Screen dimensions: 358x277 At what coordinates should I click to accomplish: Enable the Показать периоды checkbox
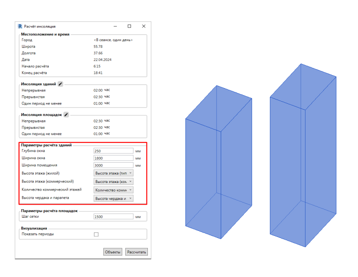[96, 234]
